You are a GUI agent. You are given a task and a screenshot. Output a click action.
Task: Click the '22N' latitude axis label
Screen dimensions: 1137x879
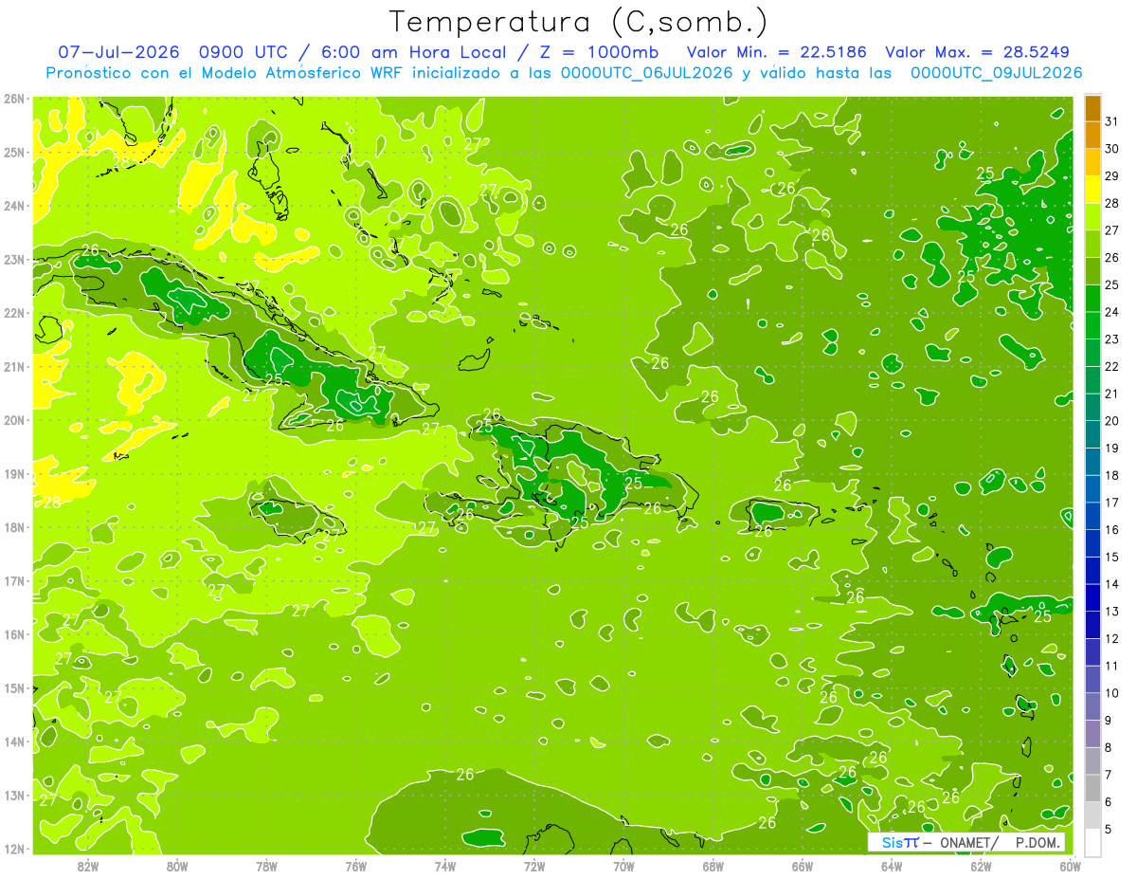pyautogui.click(x=14, y=313)
